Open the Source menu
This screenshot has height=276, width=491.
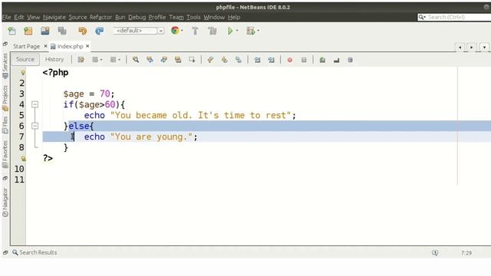77,17
